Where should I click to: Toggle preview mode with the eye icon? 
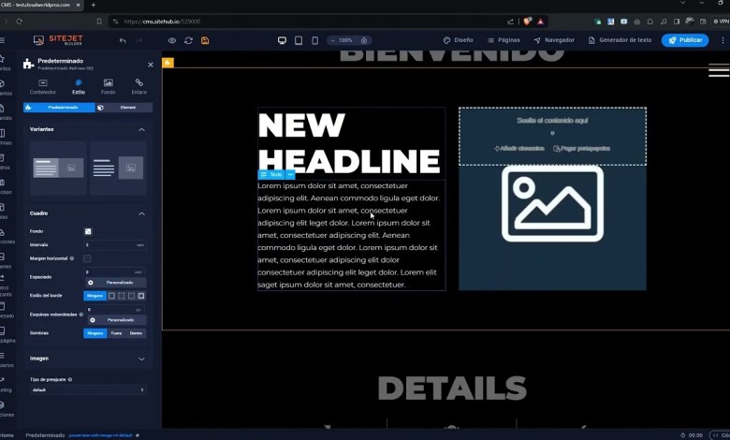(171, 40)
